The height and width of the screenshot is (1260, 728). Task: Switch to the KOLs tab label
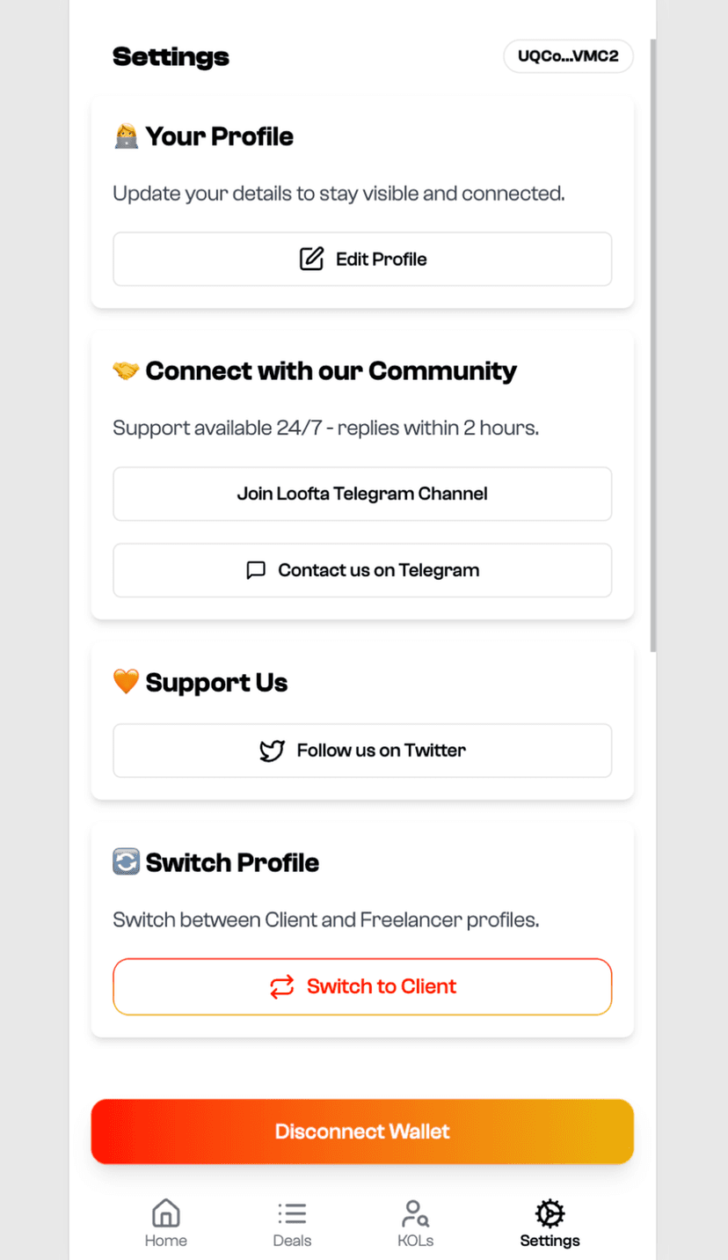pos(415,1241)
